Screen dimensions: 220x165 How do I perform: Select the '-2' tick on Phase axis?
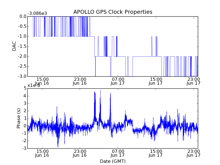tap(24, 141)
